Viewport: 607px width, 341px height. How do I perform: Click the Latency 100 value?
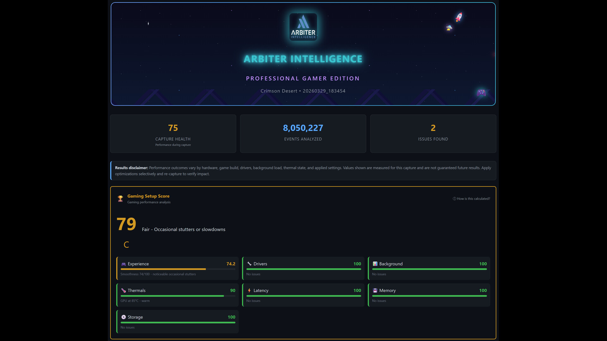pos(357,290)
